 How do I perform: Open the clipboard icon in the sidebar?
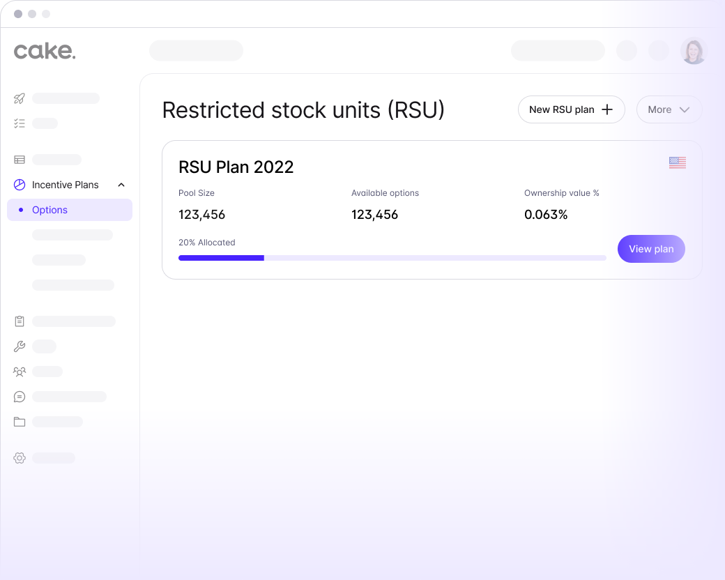point(19,321)
